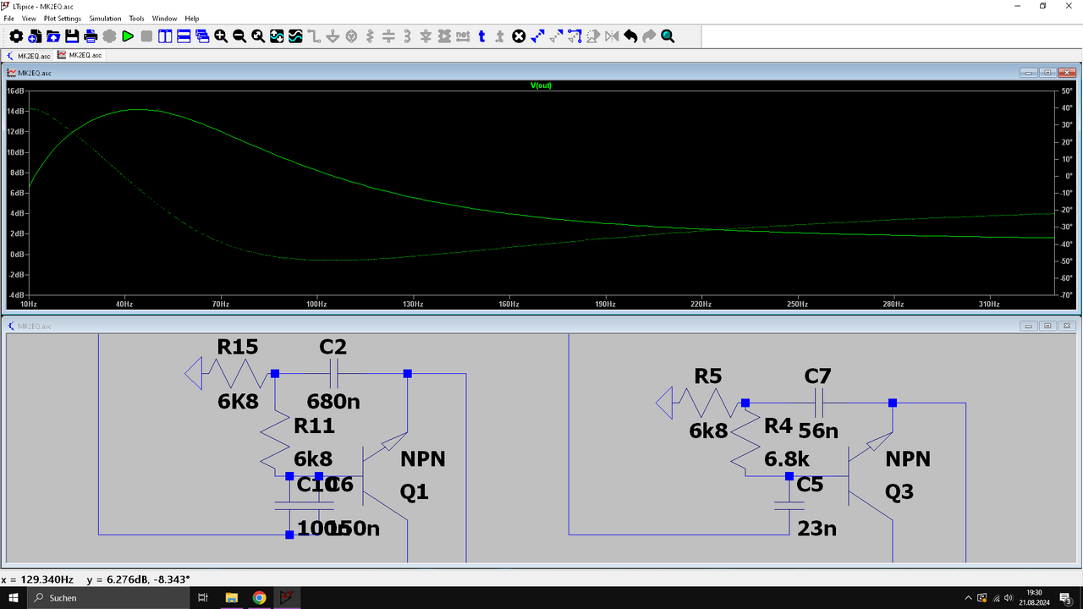Open the notification center

tap(1065, 597)
